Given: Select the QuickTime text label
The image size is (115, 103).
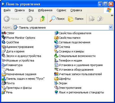Looking at the screenshot, I should coord(12,42).
